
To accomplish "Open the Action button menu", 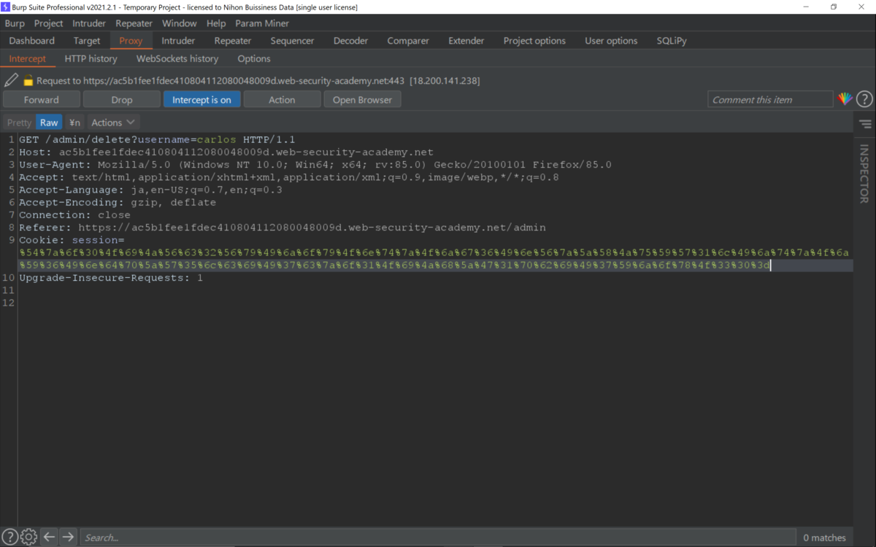I will 282,100.
